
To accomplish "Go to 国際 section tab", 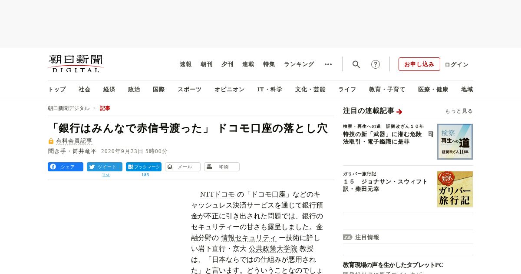I will (x=159, y=90).
